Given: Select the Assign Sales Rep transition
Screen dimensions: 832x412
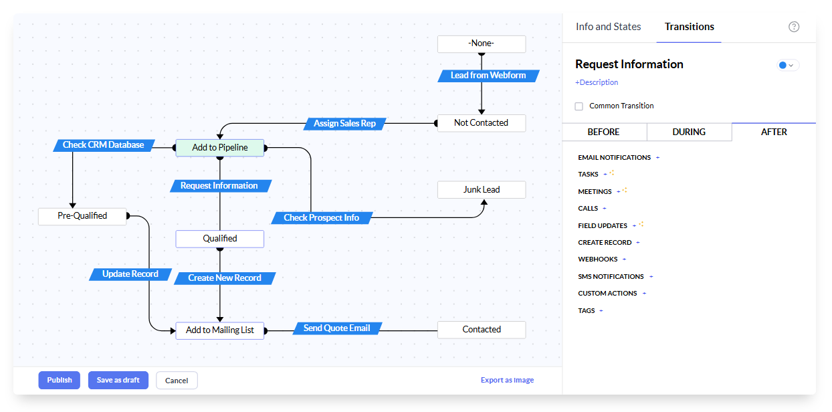Looking at the screenshot, I should [345, 123].
